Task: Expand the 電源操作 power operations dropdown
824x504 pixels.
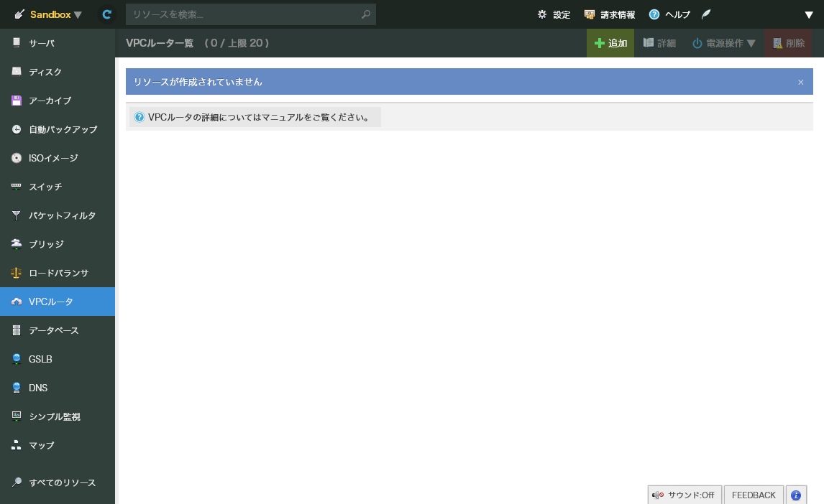Action: click(723, 42)
